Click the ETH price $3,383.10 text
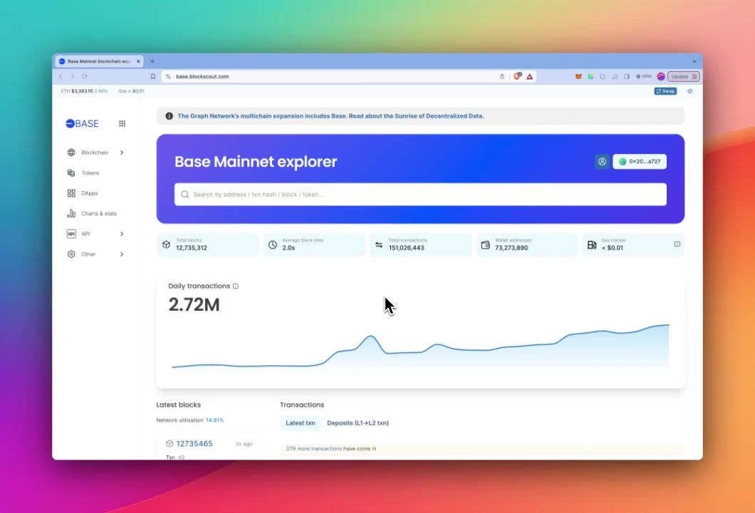Screen dimensions: 755x513 tap(83, 91)
